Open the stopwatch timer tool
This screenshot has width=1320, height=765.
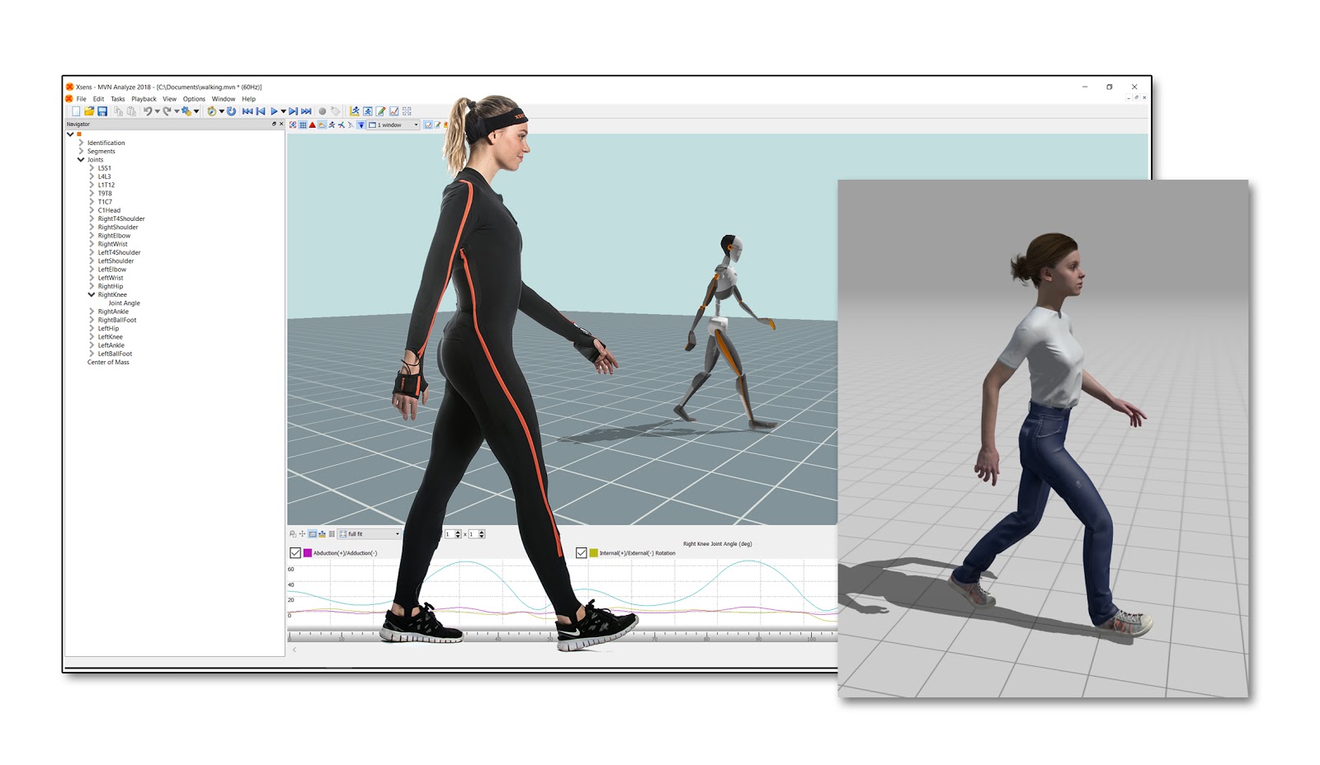click(x=210, y=110)
